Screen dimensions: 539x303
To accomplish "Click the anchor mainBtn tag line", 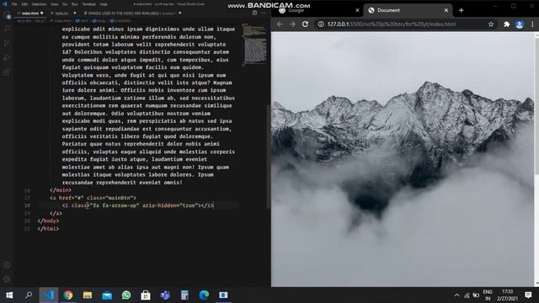I will tap(93, 198).
